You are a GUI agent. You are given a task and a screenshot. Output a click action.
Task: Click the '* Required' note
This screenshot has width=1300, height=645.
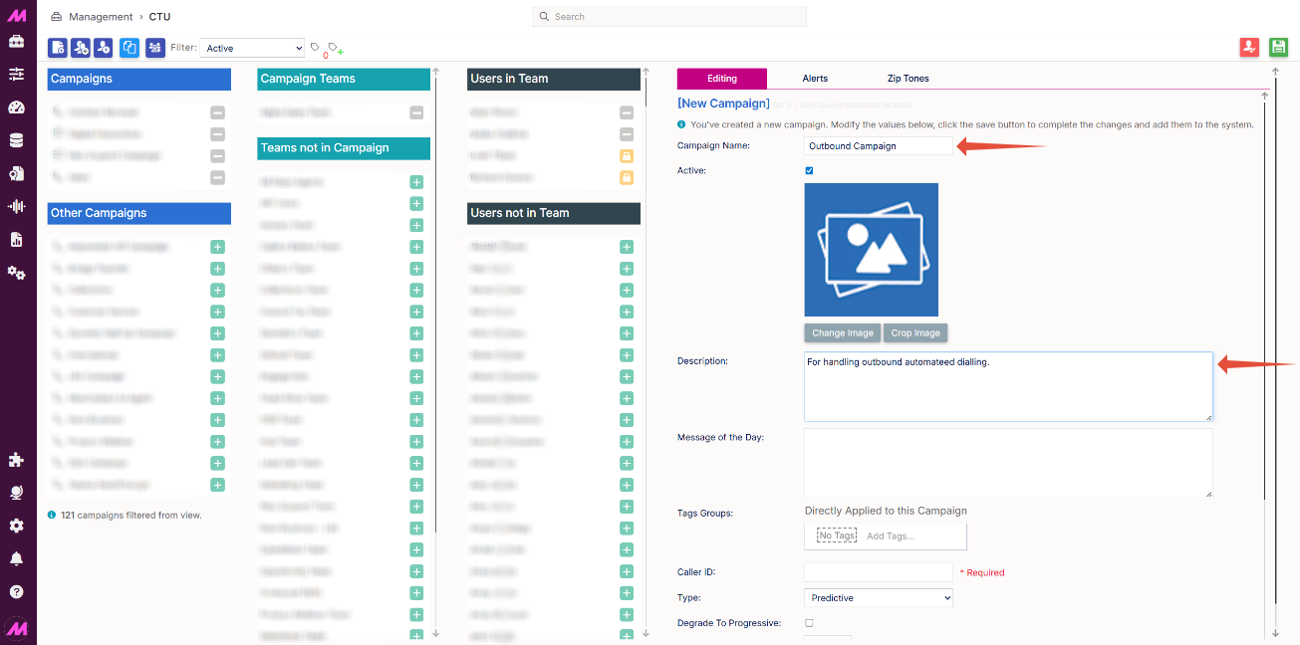point(982,572)
